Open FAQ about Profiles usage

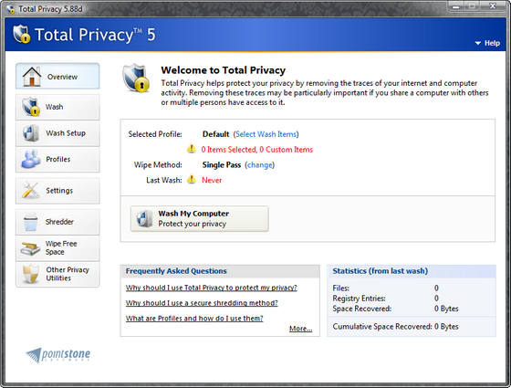point(194,319)
